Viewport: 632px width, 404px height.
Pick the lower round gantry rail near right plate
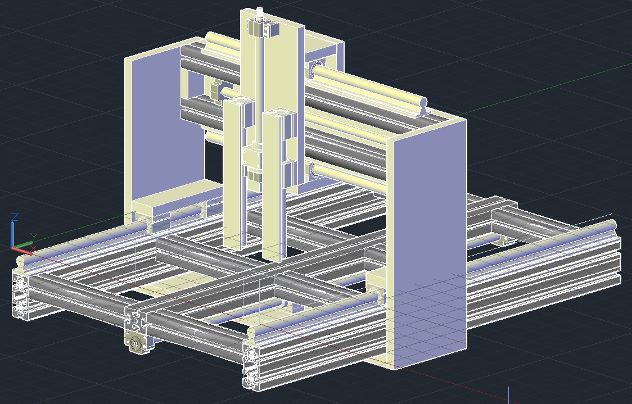[x=349, y=179]
